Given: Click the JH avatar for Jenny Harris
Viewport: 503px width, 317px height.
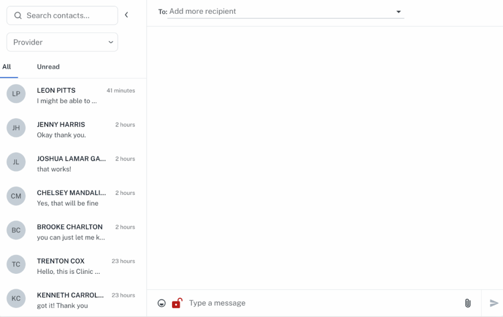Looking at the screenshot, I should [16, 128].
